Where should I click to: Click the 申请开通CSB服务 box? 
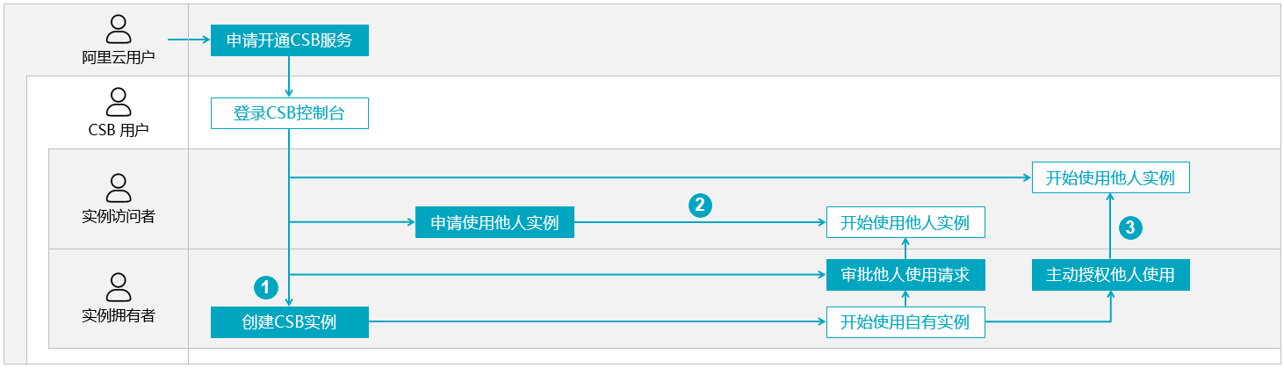(290, 40)
